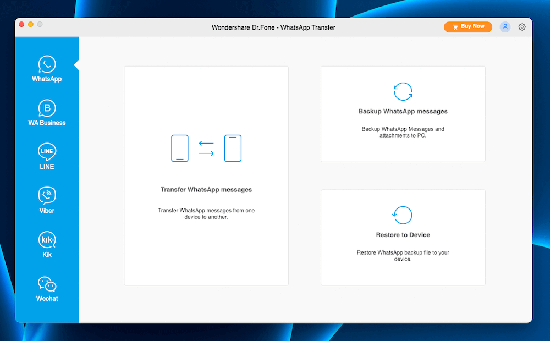Screen dimensions: 550x341
Task: Close the Dr.Fone window with red button
Action: click(21, 24)
